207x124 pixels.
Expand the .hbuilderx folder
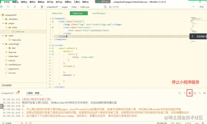3,19
